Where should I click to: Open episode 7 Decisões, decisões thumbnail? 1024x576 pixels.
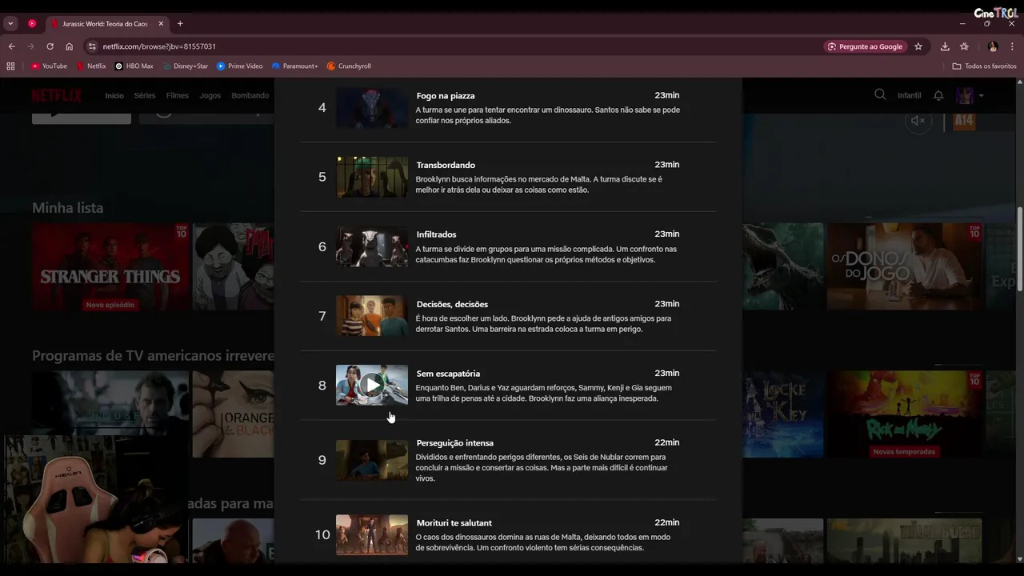click(372, 316)
